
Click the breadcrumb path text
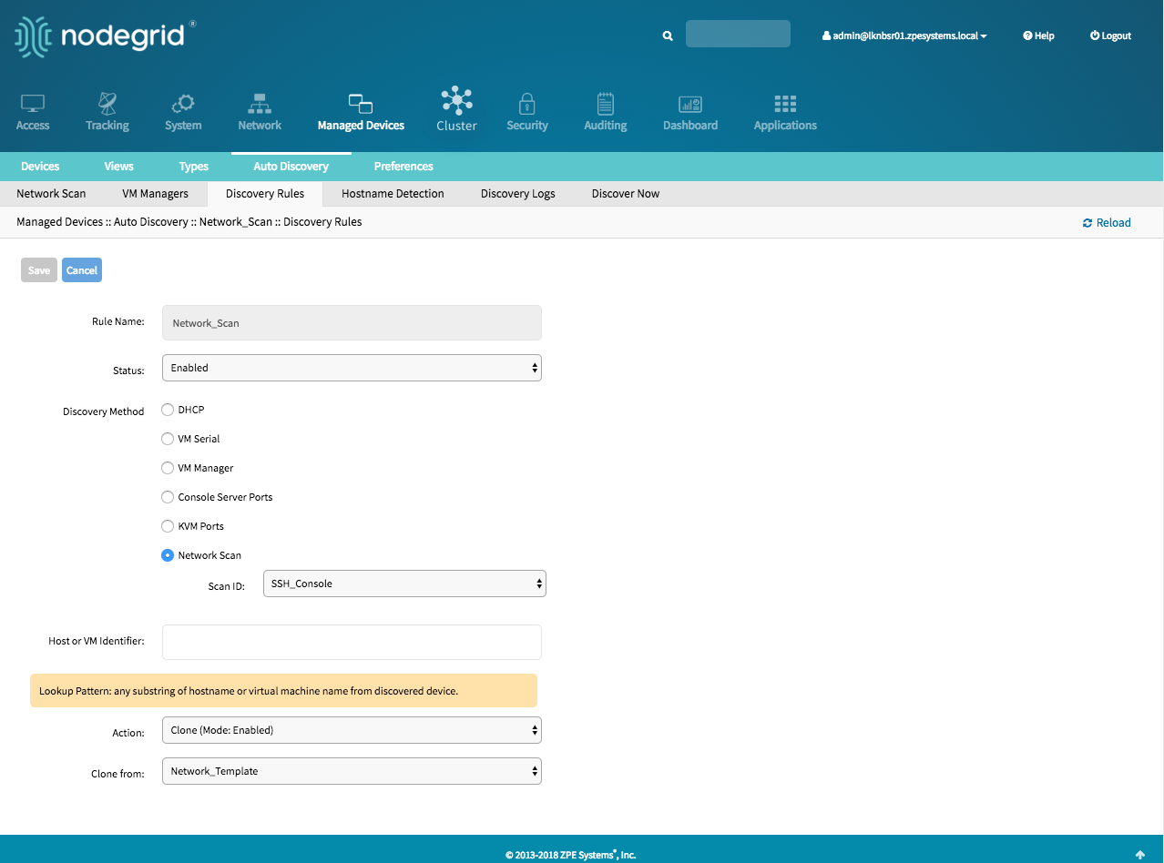tap(189, 222)
